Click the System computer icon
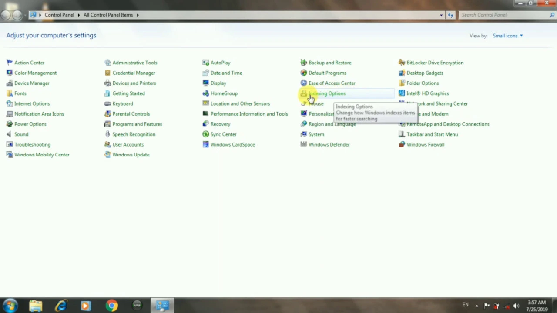 [304, 134]
